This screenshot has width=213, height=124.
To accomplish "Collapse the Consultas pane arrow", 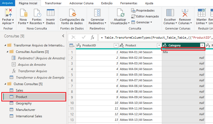I will pos(63,36).
